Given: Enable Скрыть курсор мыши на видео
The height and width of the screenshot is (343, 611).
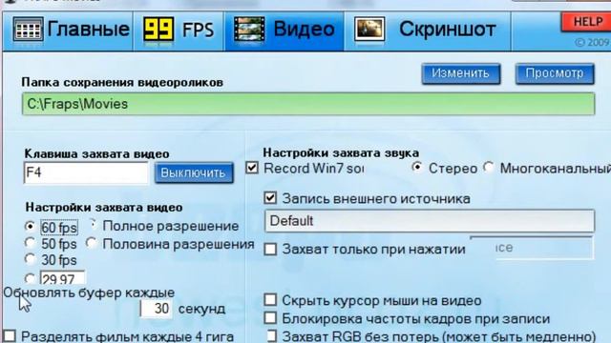Looking at the screenshot, I should [270, 300].
